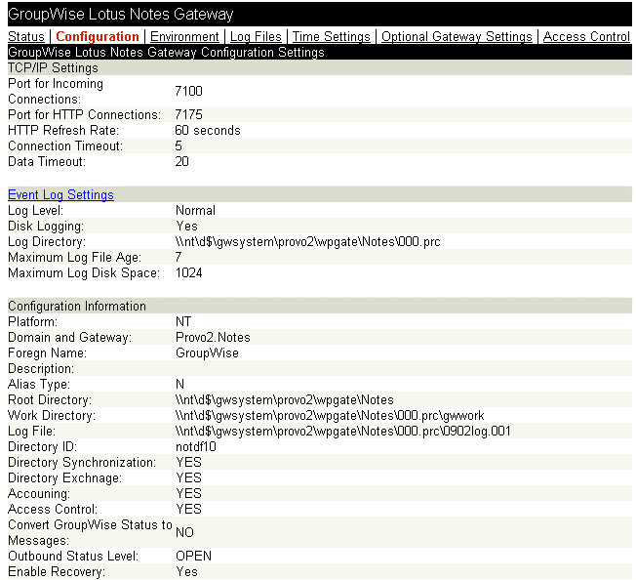Click the Event Log Settings link

click(60, 195)
